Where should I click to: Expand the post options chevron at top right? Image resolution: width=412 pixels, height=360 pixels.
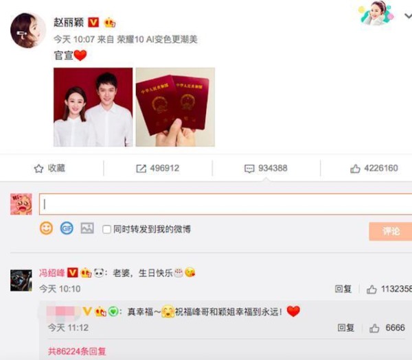click(x=409, y=16)
